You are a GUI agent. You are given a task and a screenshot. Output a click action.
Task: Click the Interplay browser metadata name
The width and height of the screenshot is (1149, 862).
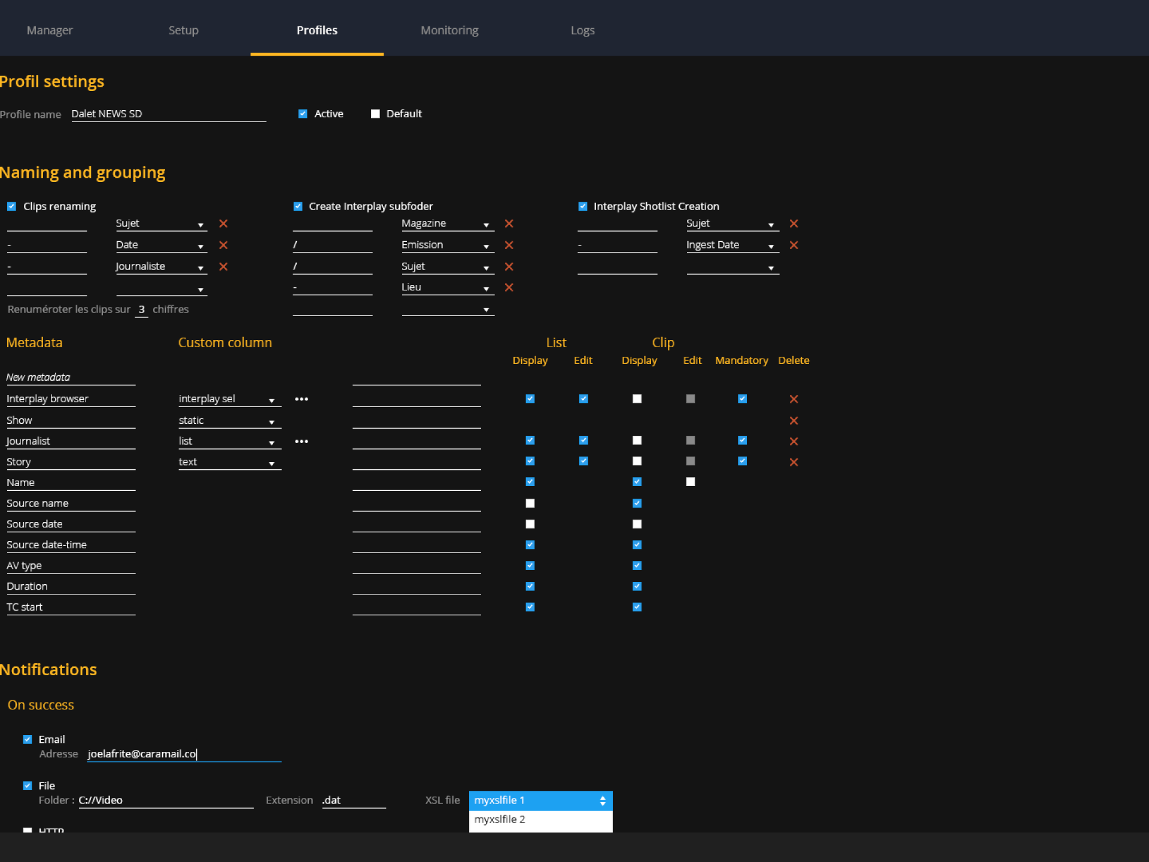[71, 399]
